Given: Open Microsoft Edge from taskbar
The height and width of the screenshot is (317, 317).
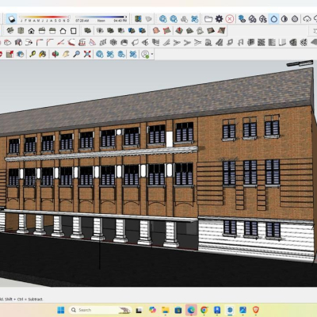Looking at the screenshot, I should (191, 310).
